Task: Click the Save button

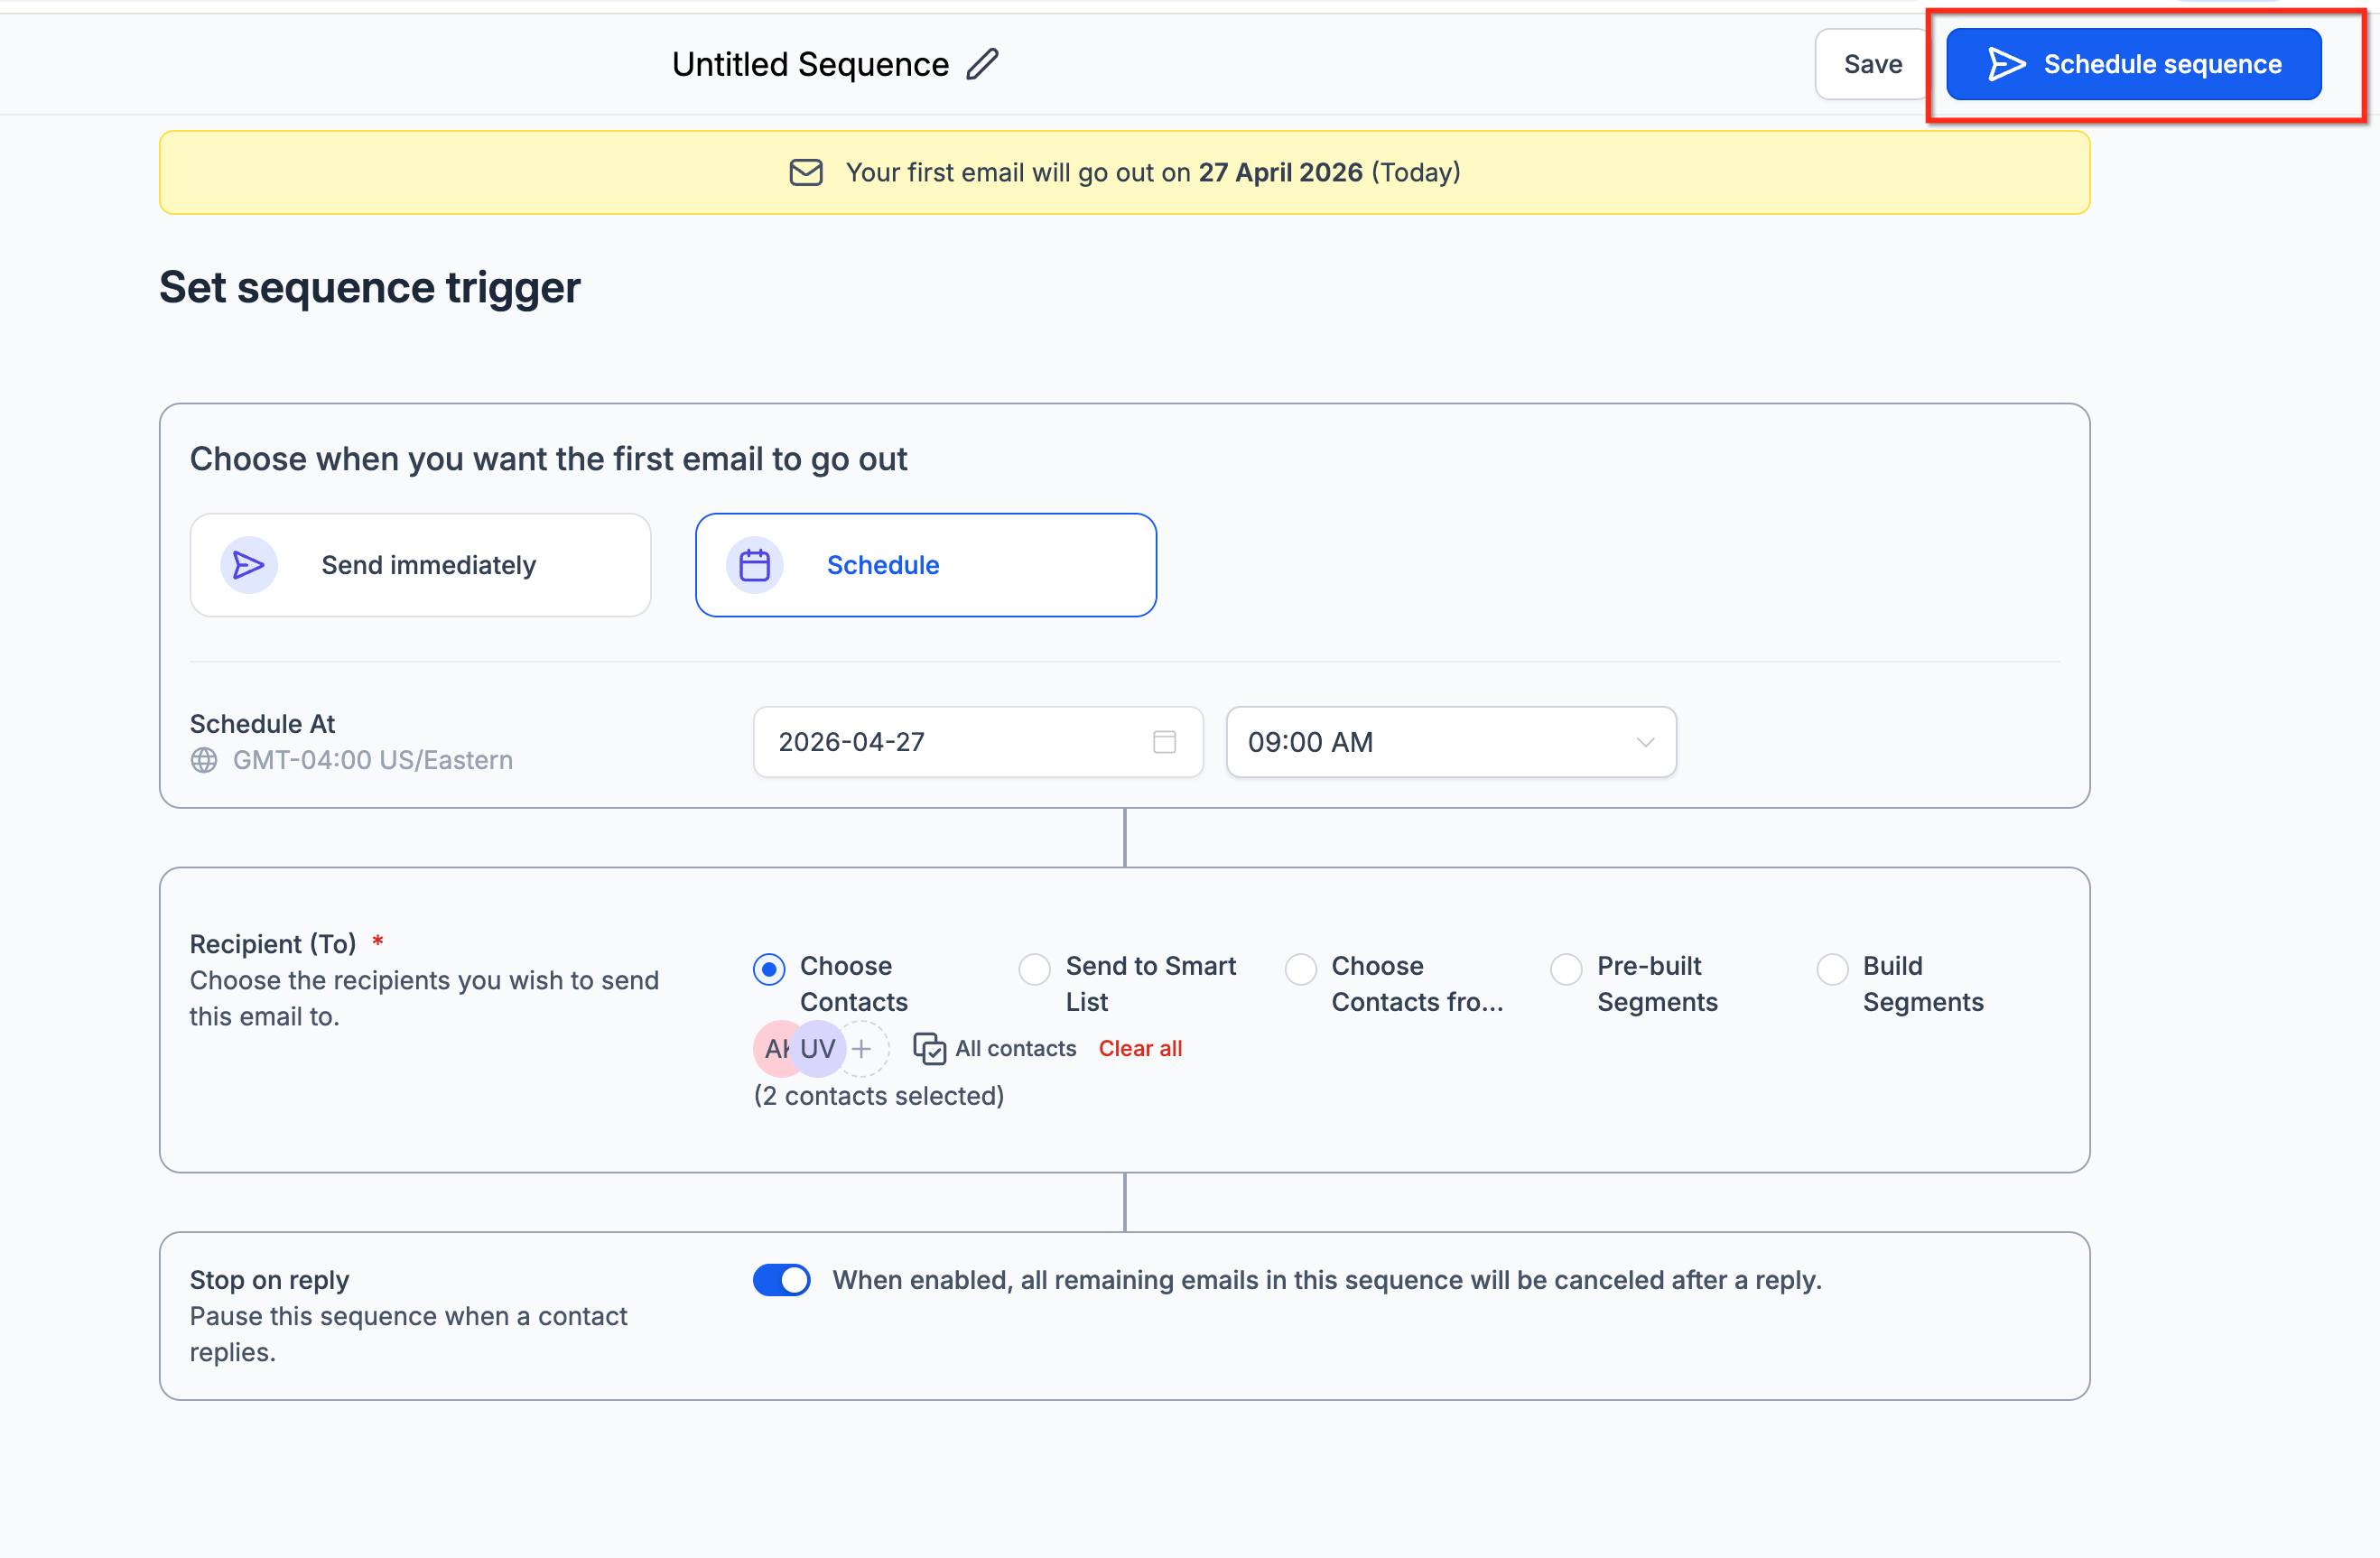Action: tap(1872, 64)
